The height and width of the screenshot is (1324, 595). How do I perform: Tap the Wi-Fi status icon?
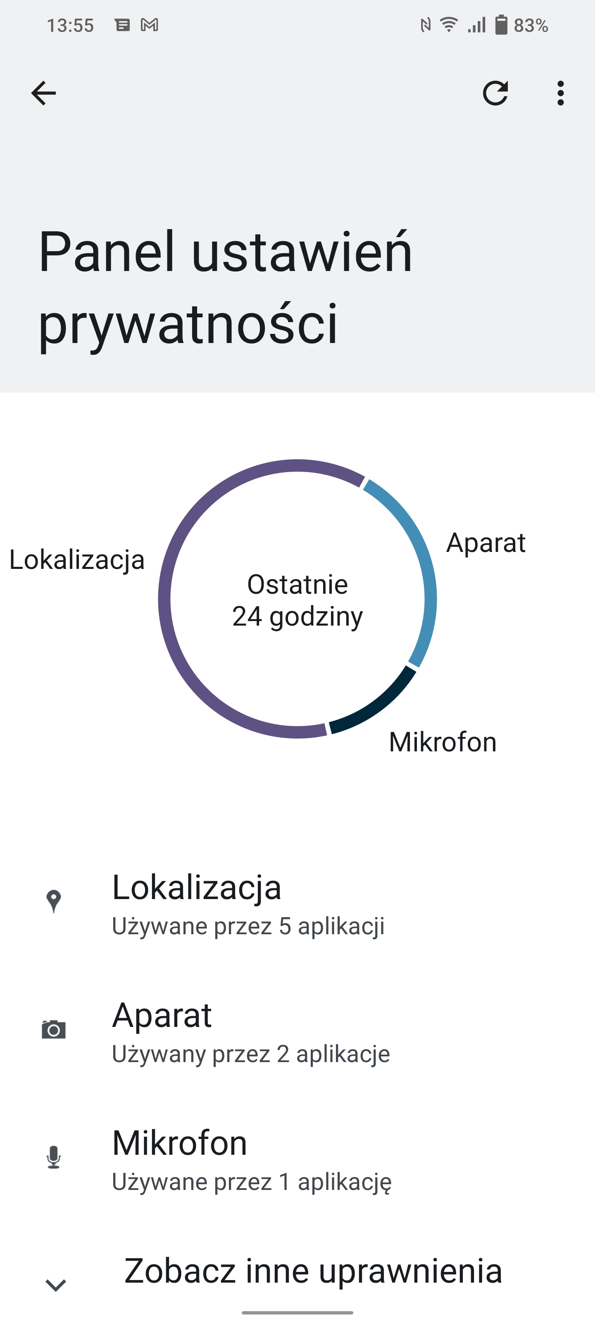pos(449,25)
